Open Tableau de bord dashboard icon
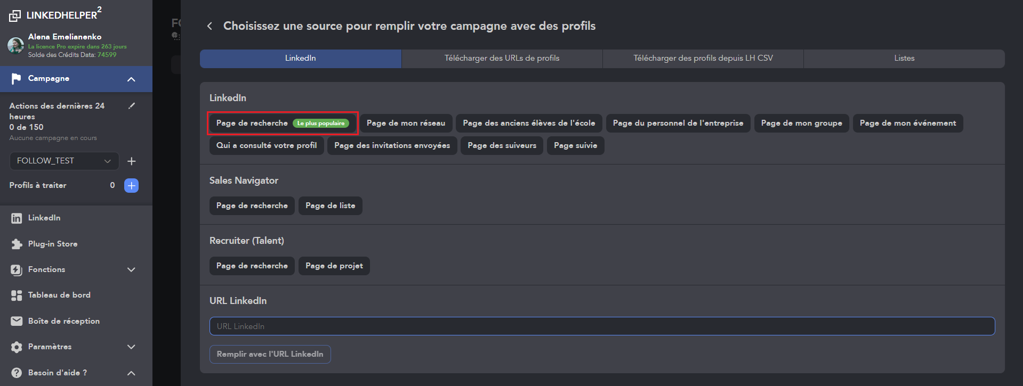The image size is (1023, 386). click(x=17, y=295)
